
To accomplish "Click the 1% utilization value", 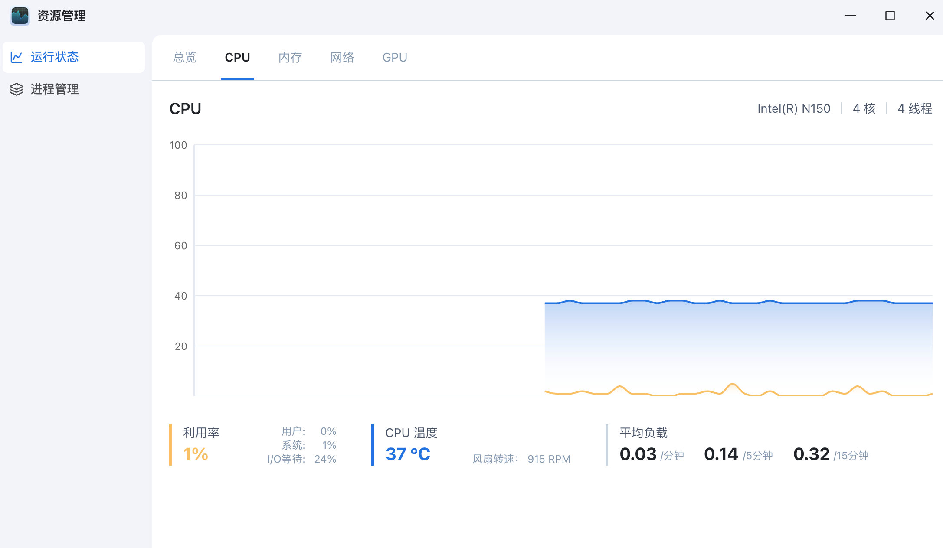I will [x=196, y=454].
